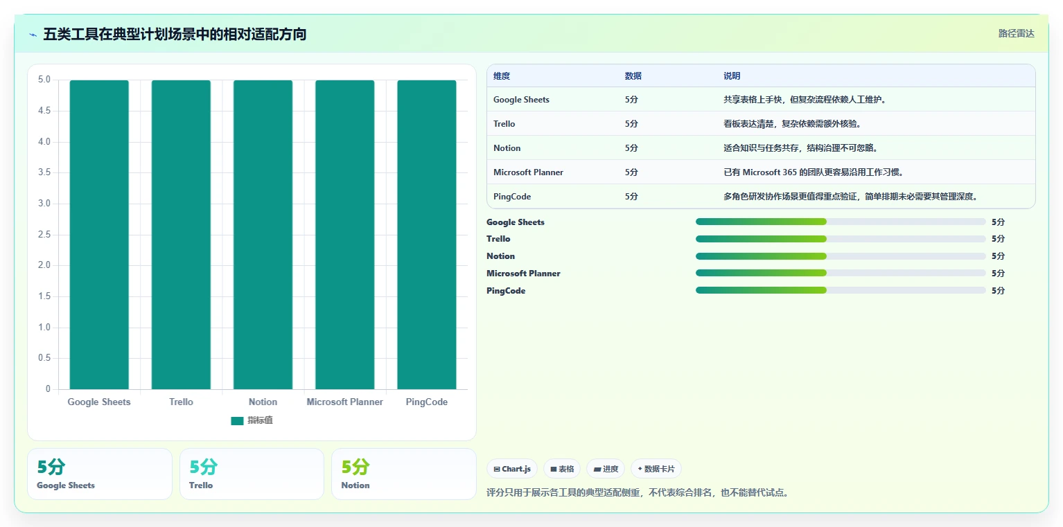Click the 2.5 y-axis value
This screenshot has width=1063, height=527.
(44, 234)
